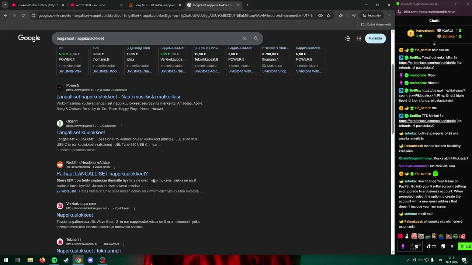Open the Kick shop storefront icon
This screenshot has width=472, height=265.
point(443,246)
